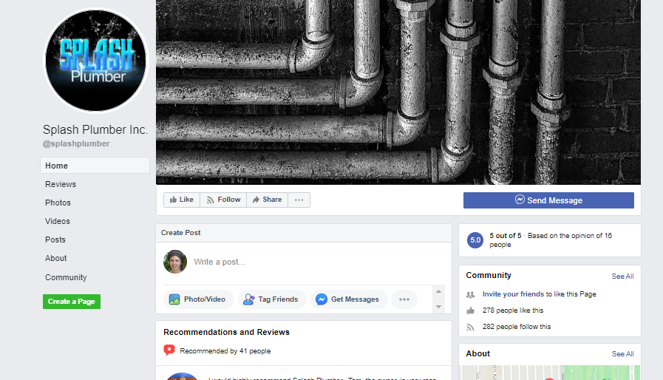
Task: Click the Splash Plumber Inc. page title
Action: coord(95,129)
